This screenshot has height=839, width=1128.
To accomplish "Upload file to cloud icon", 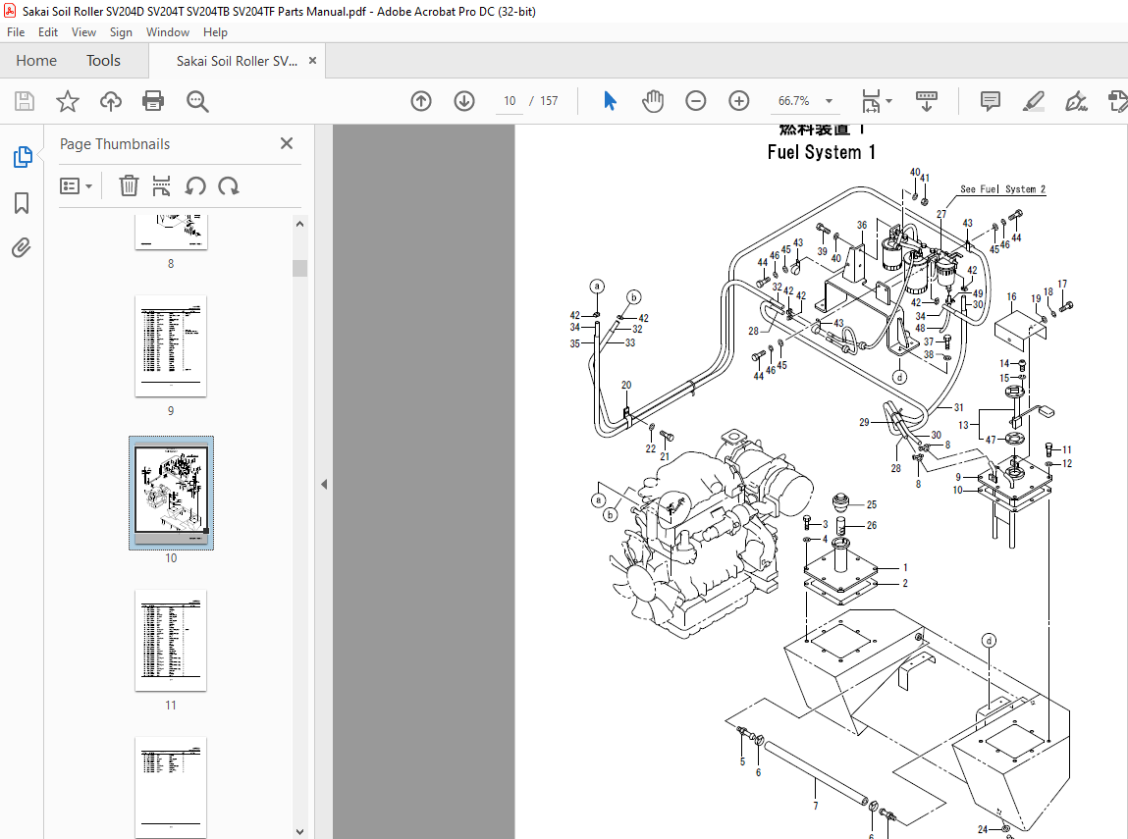I will [x=111, y=101].
